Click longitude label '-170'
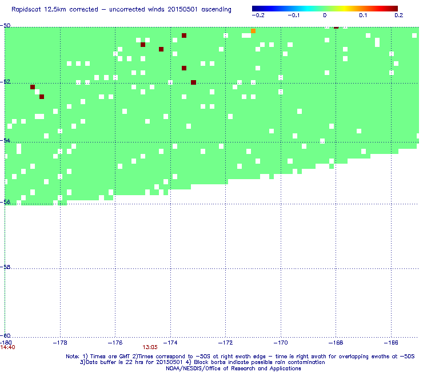The height and width of the screenshot is (372, 423). 281,343
